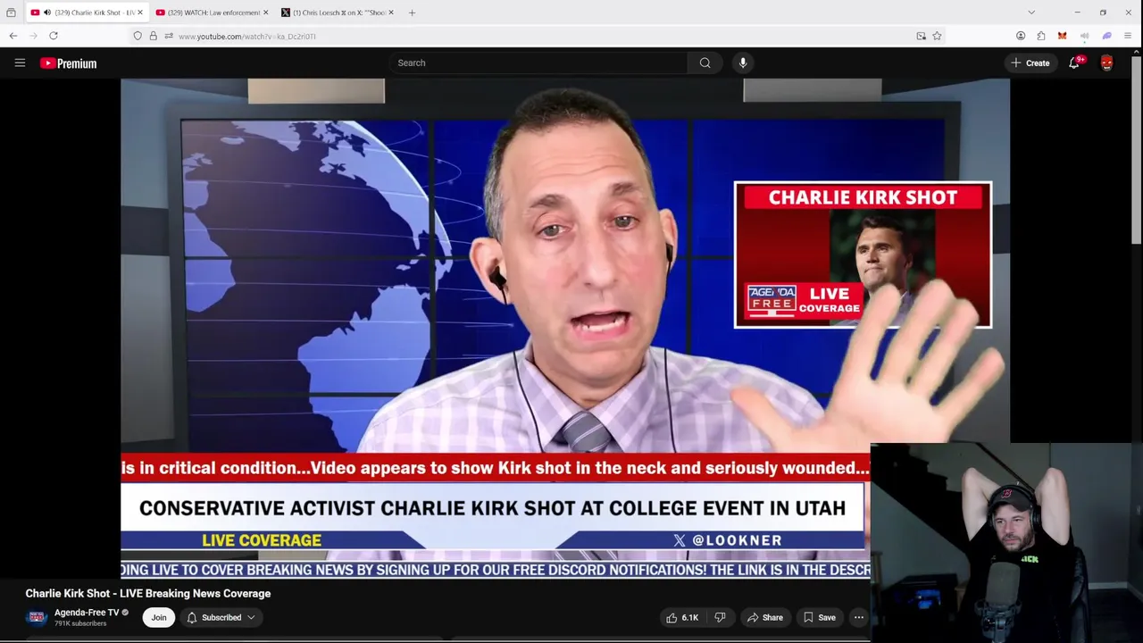Viewport: 1143px width, 643px height.
Task: Start voice search with microphone icon
Action: 743,63
